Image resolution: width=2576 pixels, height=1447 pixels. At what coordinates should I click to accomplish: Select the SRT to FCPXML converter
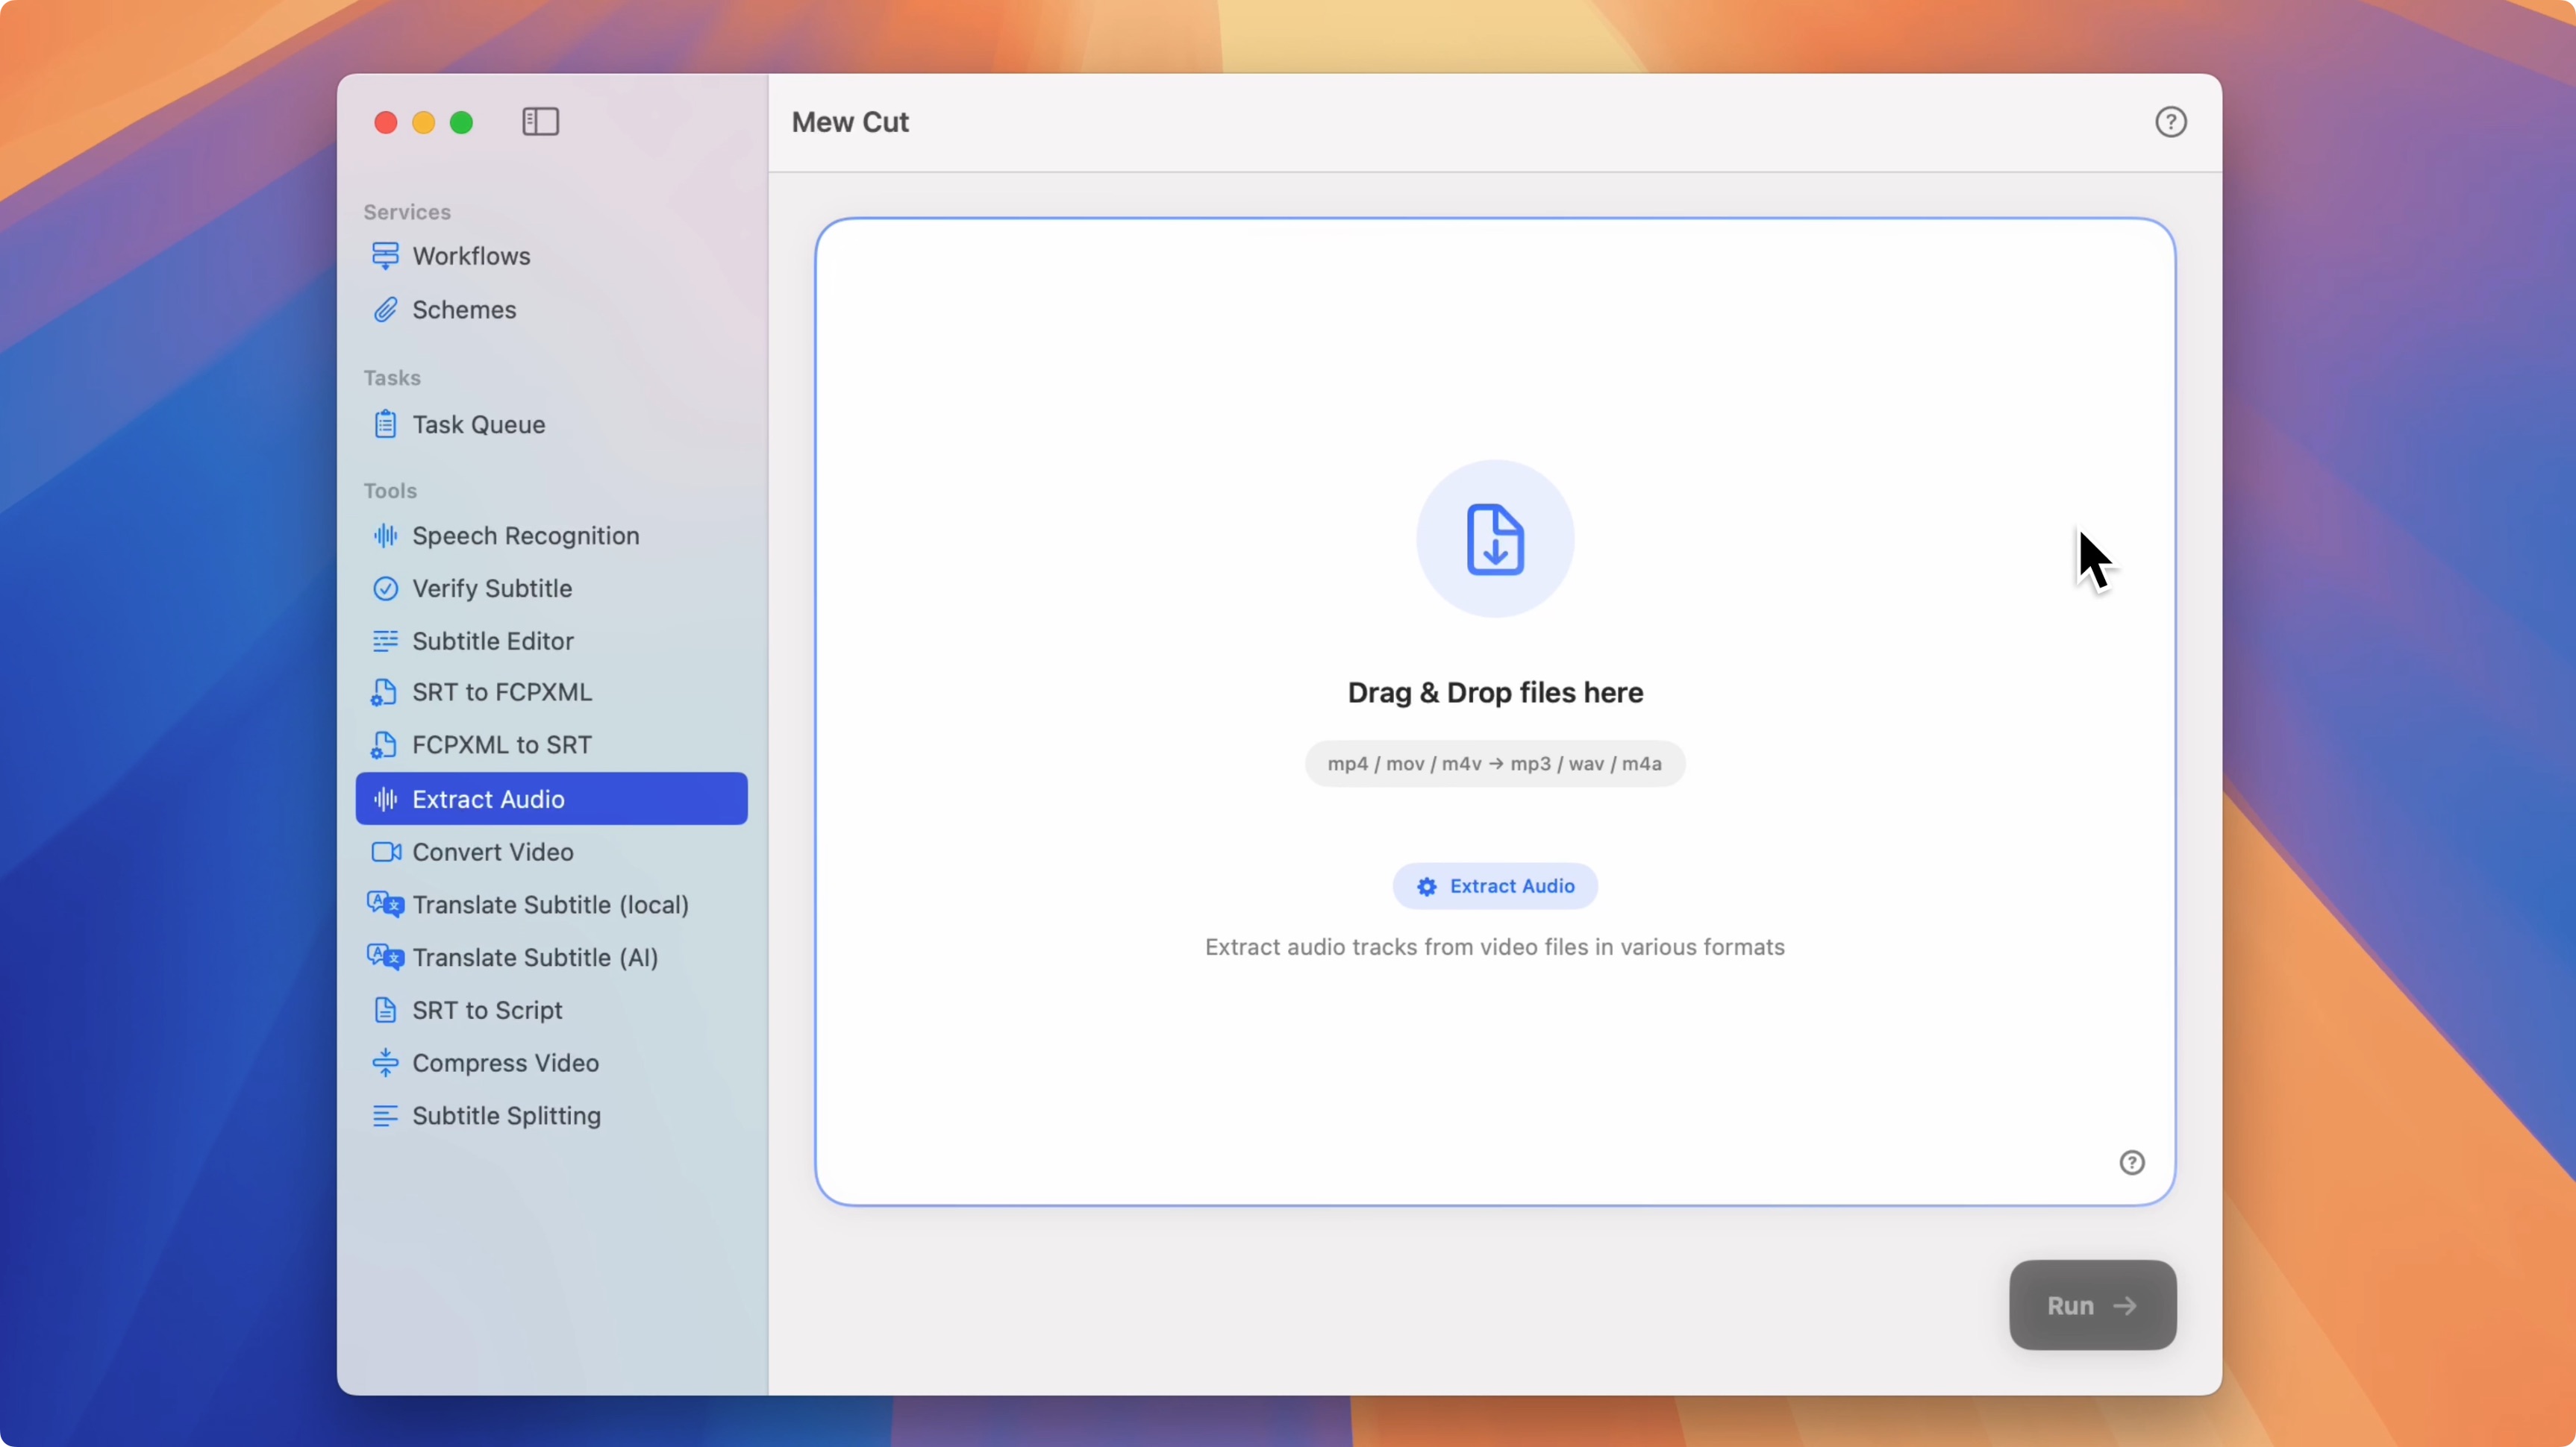click(501, 691)
